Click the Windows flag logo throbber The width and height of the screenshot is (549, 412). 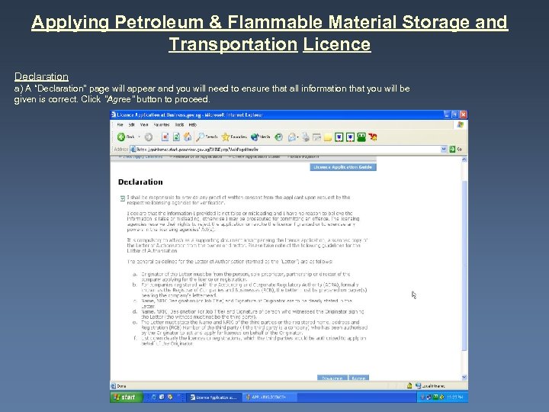pos(460,124)
